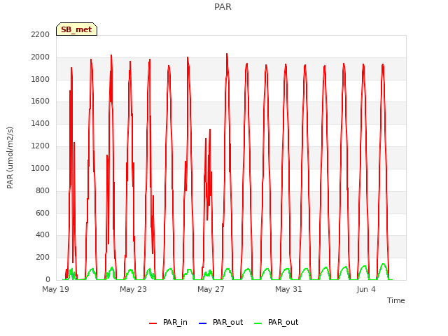Click the 1800 y-axis tick label
This screenshot has height=336, width=448.
[41, 79]
